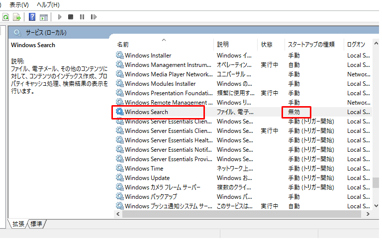This screenshot has height=241, width=382.
Task: Switch to the 拡張 tab
Action: click(18, 224)
